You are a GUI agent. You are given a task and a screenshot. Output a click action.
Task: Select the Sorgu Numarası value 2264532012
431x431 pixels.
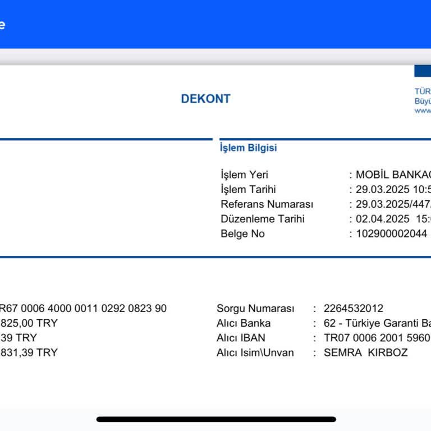(x=353, y=309)
